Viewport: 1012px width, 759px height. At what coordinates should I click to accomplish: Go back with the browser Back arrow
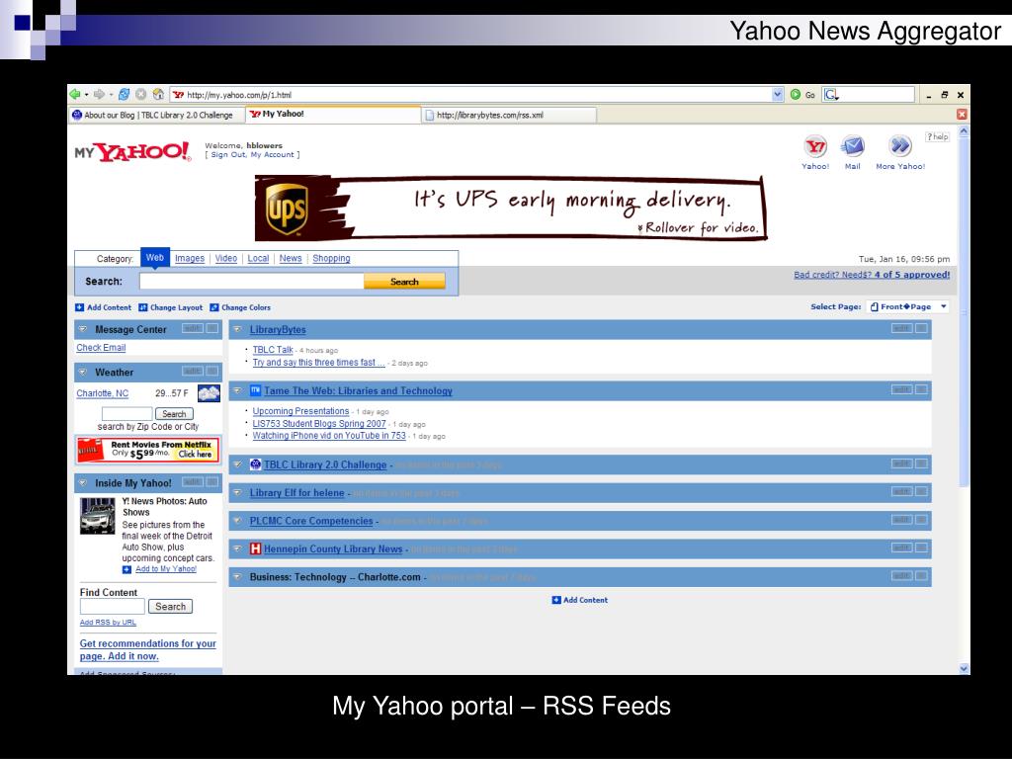click(75, 94)
